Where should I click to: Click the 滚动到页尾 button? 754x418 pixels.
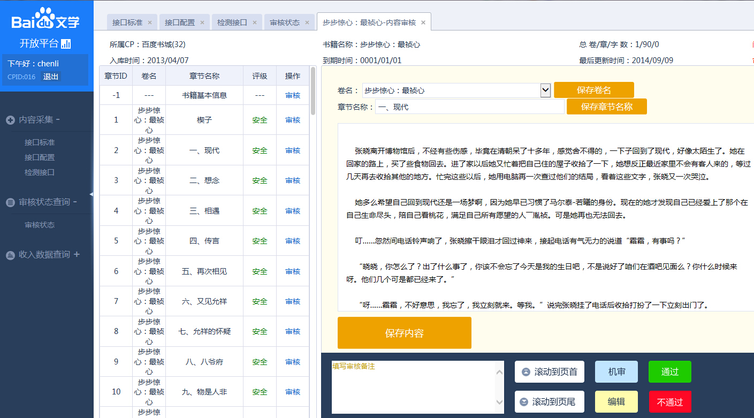tap(550, 401)
